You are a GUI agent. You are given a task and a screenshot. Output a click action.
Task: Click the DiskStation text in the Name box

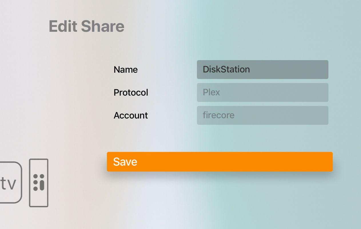226,69
